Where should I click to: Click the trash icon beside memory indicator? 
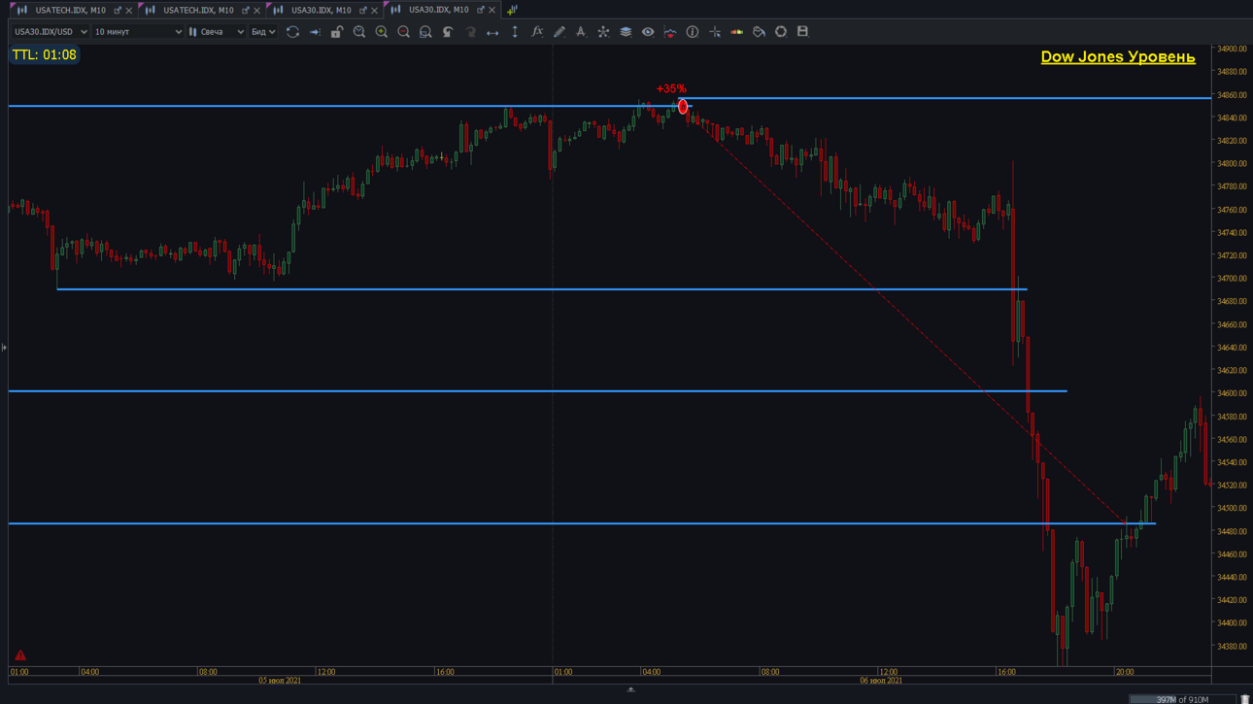(x=1244, y=699)
